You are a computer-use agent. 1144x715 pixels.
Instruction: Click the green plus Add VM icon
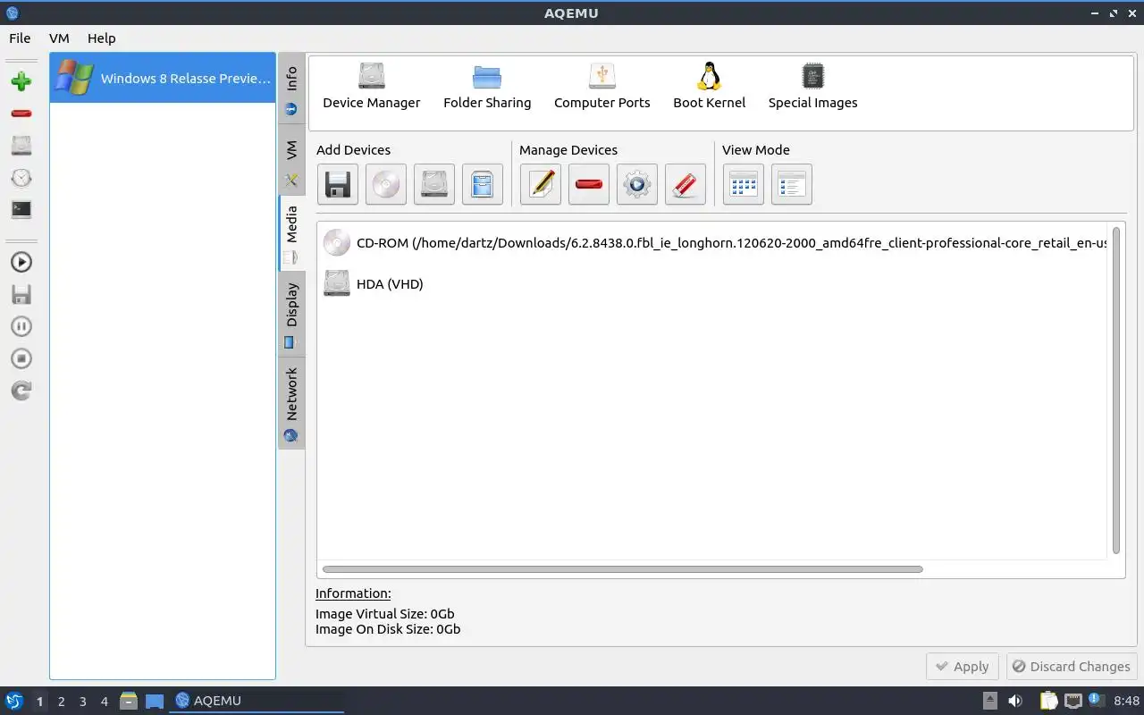tap(21, 81)
